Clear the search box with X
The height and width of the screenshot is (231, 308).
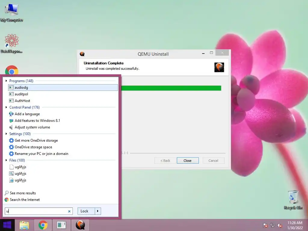click(69, 211)
